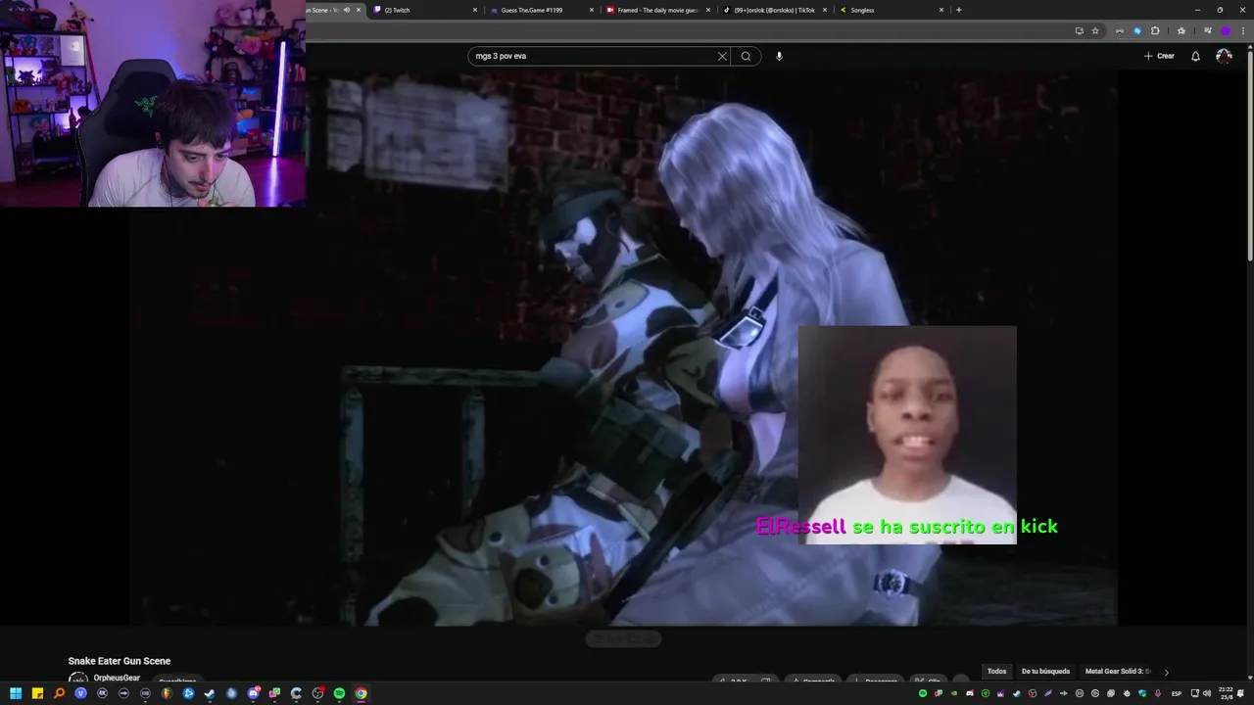Open the Chrome profile avatar
This screenshot has width=1254, height=705.
1225,30
